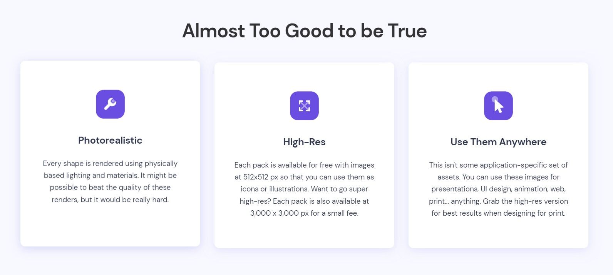Click the expand arrows High-Res icon
Image resolution: width=613 pixels, height=275 pixels.
[304, 106]
